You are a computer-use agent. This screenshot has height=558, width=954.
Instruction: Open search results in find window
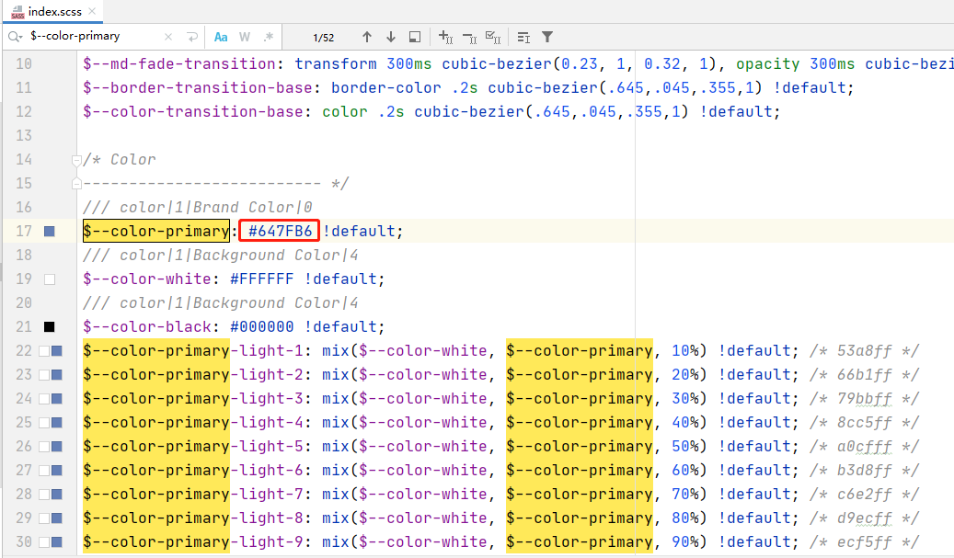pyautogui.click(x=415, y=38)
